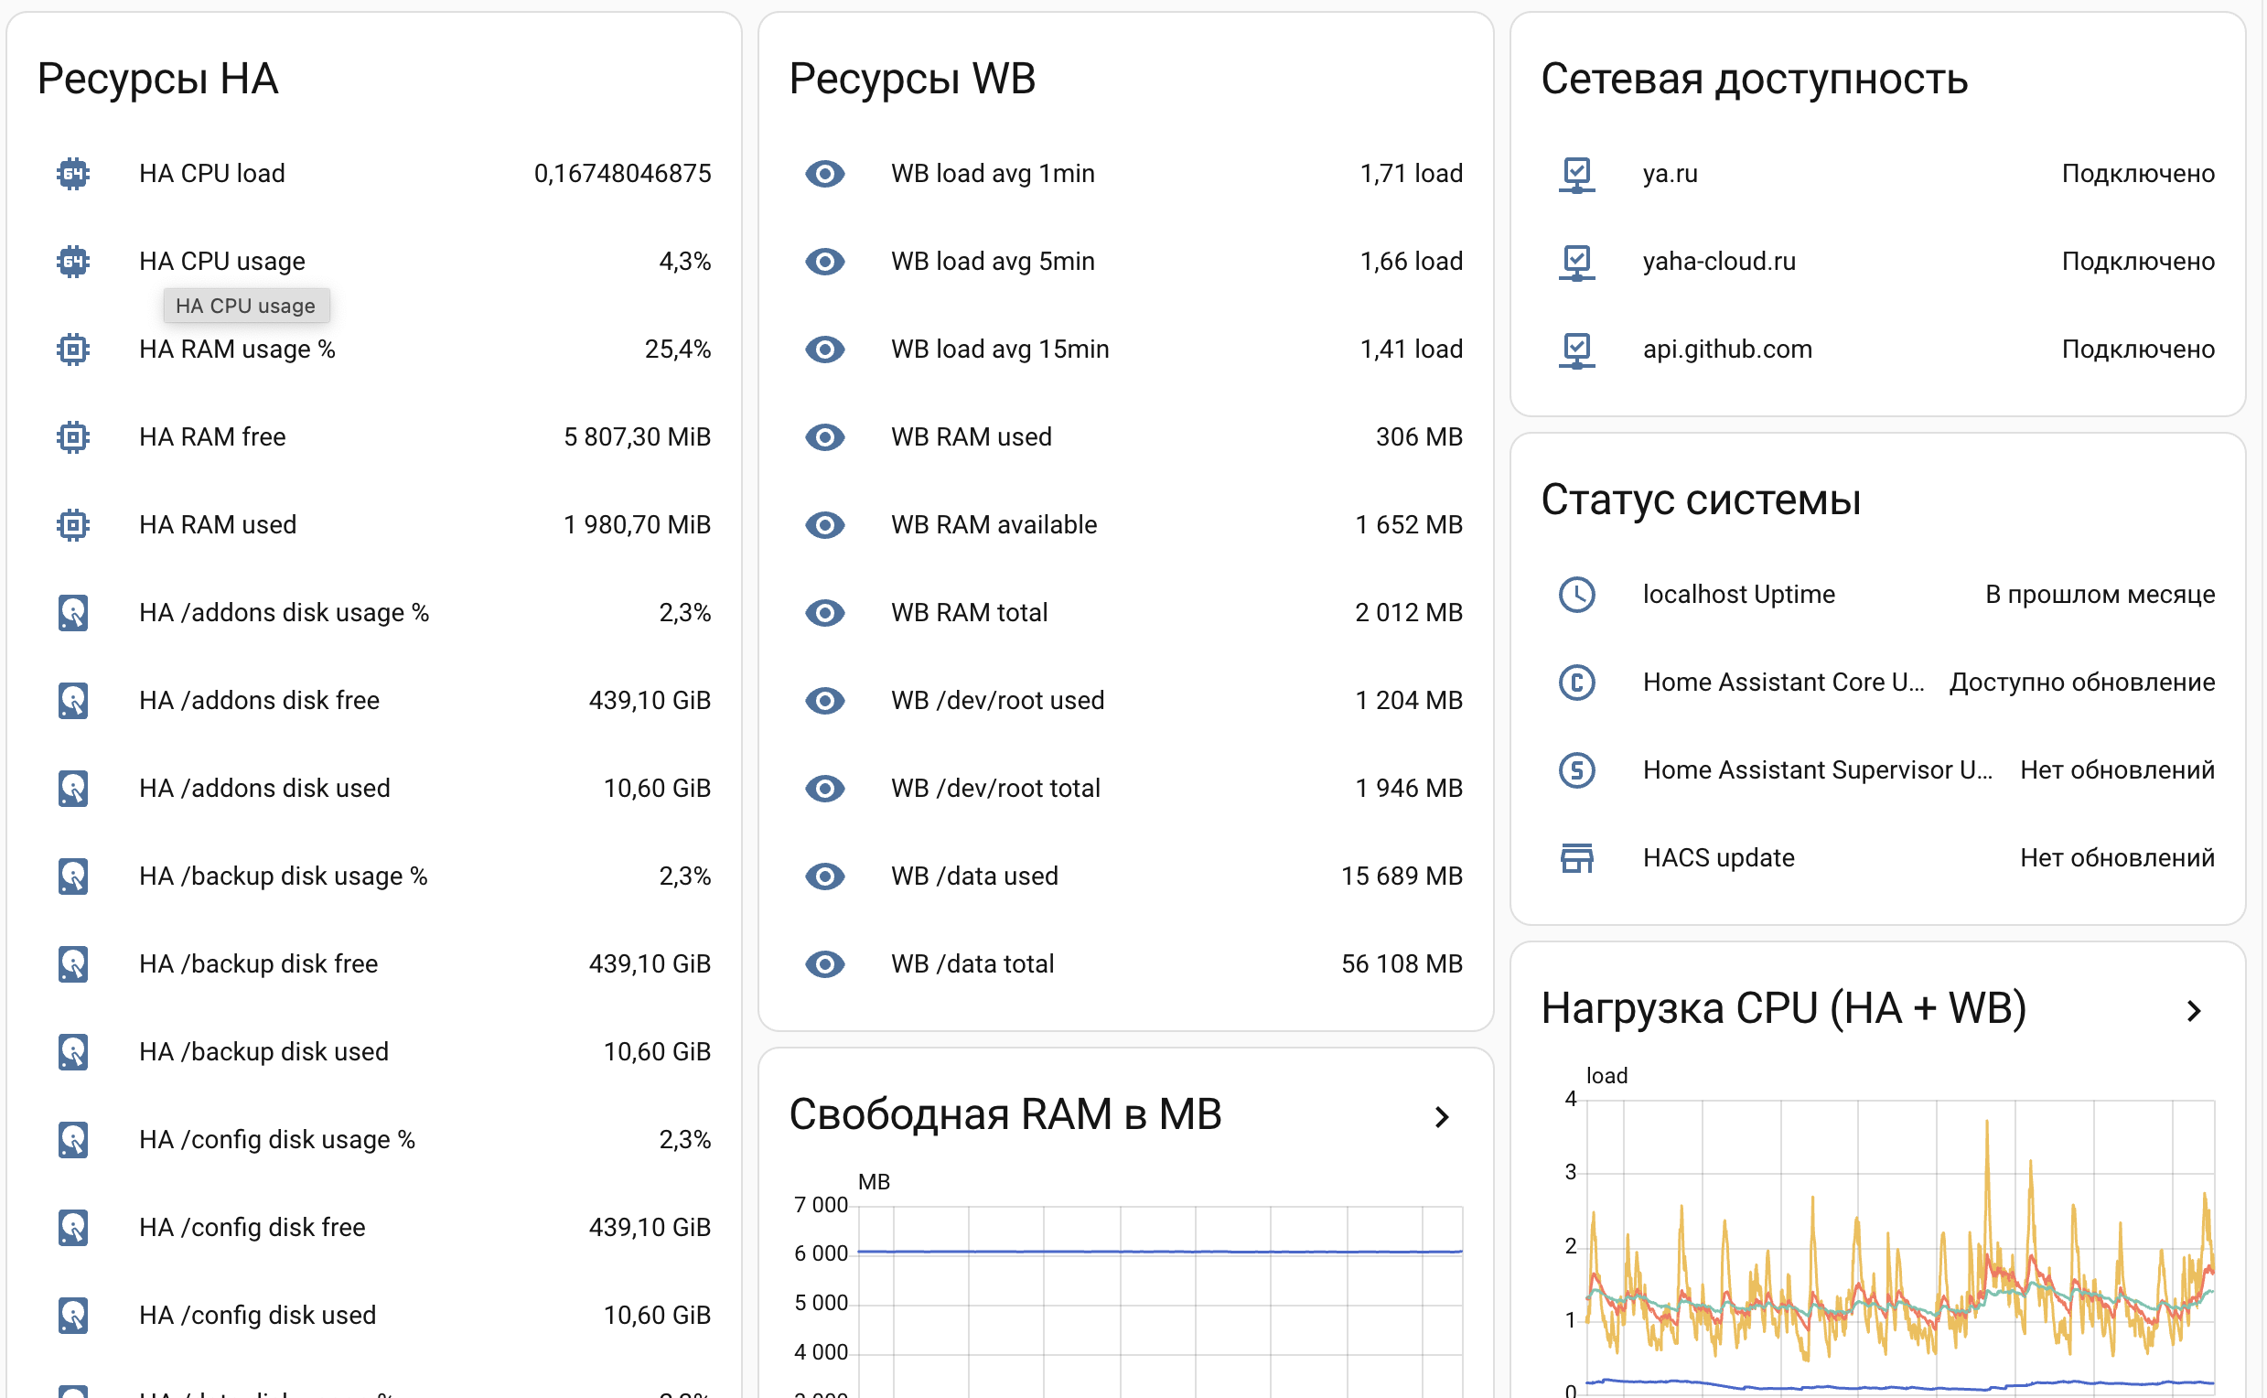Click the Home Assistant Supervisor update icon
This screenshot has height=1398, width=2267.
pos(1576,770)
